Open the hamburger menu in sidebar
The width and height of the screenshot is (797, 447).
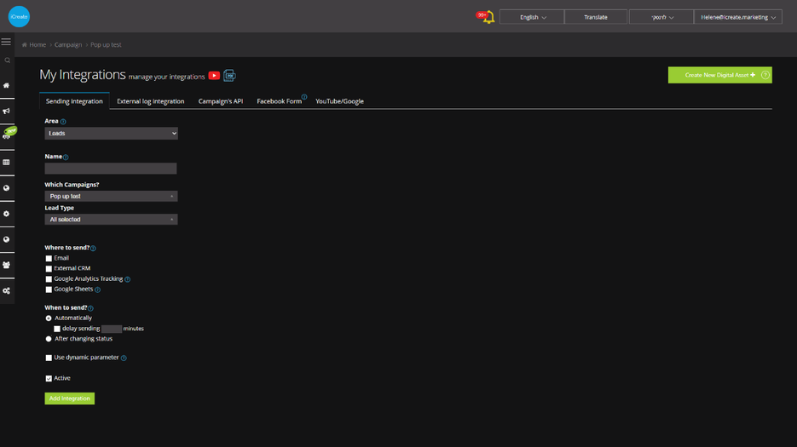point(6,42)
